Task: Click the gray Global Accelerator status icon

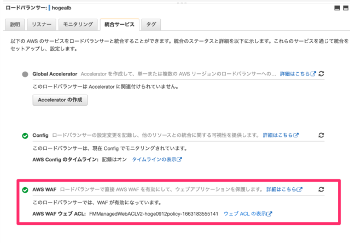Action: 25,74
